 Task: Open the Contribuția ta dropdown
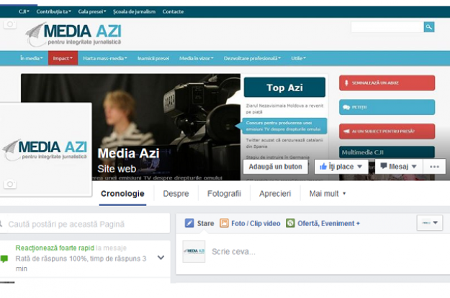54,11
